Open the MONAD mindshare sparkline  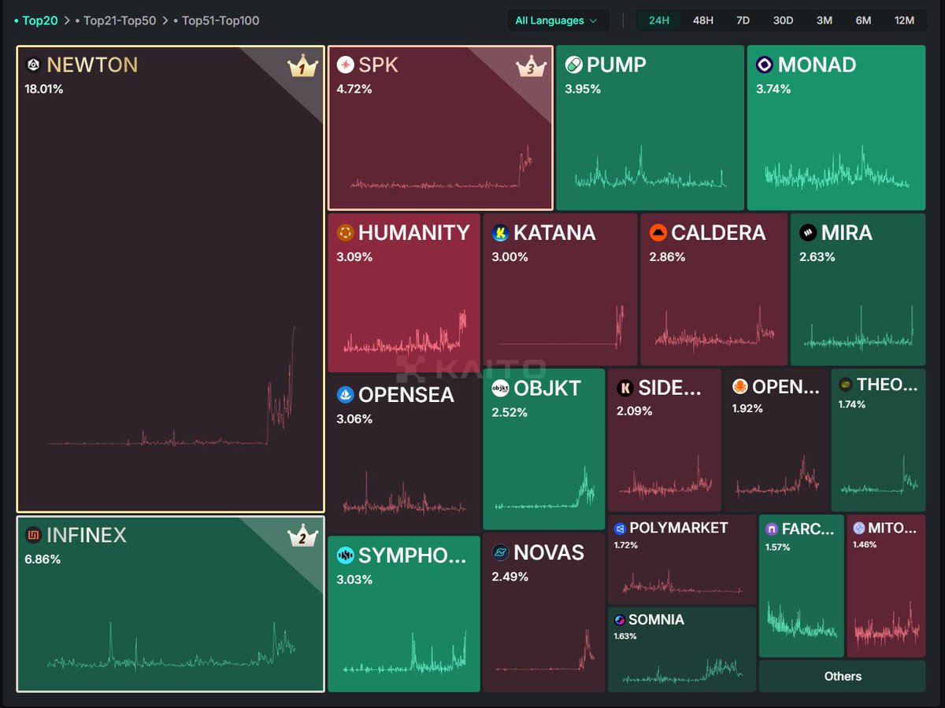pyautogui.click(x=836, y=168)
